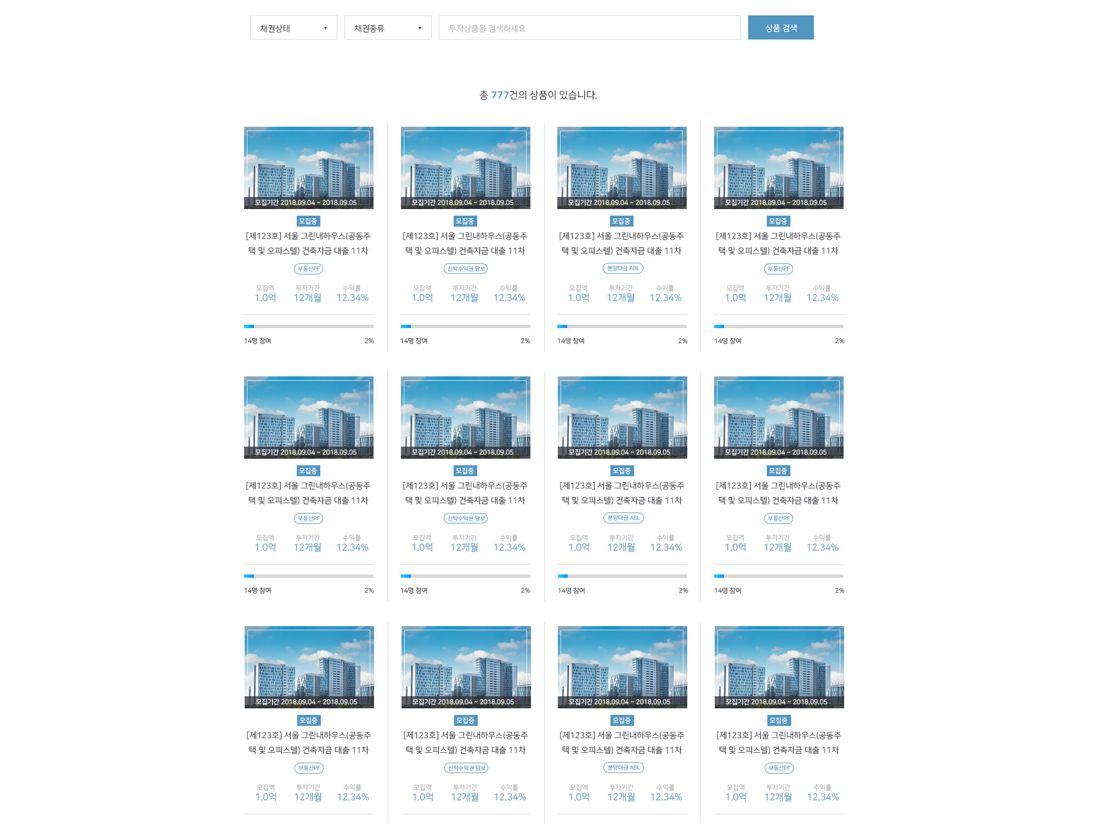Open the thumbnail of the bottom-row fourth card
The width and height of the screenshot is (1097, 823).
[x=779, y=667]
